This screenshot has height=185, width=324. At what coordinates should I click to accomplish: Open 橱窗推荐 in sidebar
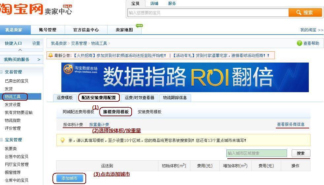13,172
